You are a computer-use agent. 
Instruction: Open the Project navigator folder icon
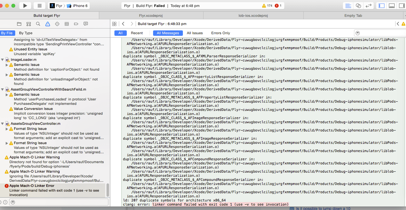coord(19,24)
